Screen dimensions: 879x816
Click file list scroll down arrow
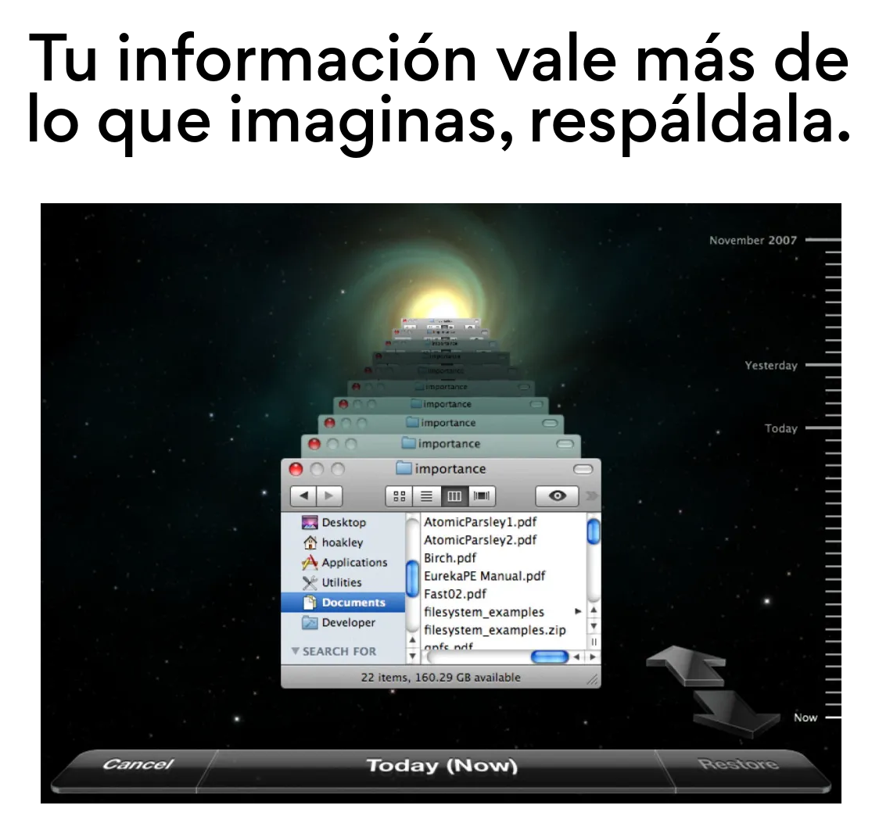point(594,625)
